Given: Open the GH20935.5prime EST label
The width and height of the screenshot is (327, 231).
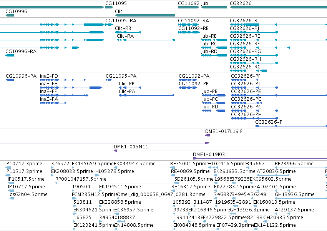Looking at the screenshot, I should tap(283, 218).
